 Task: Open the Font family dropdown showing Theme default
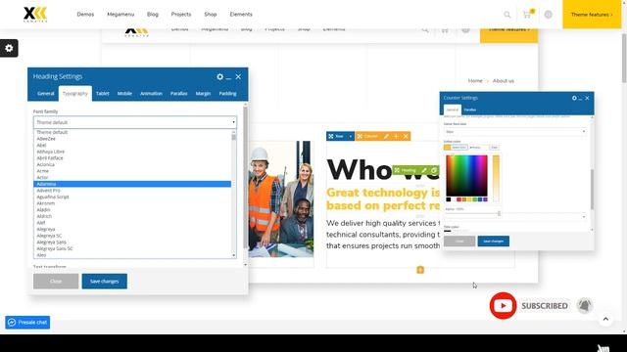click(135, 122)
